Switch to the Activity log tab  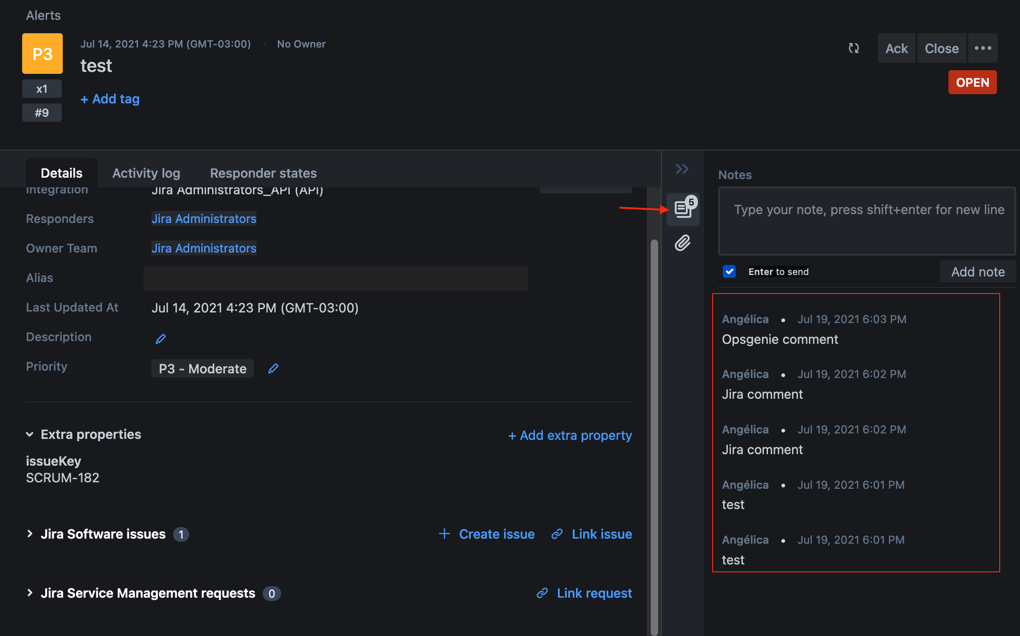pyautogui.click(x=146, y=173)
